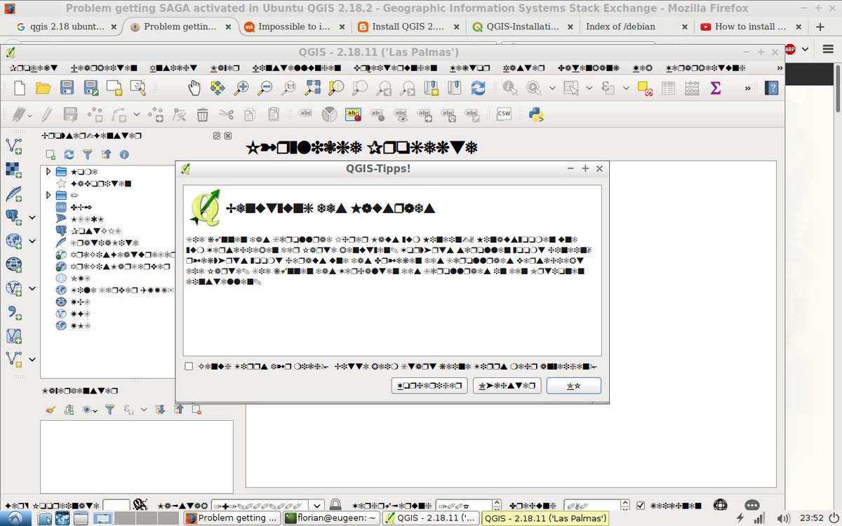Open the dropdown next to the Add PostGIS elephant icon
This screenshot has height=526, width=842.
tap(32, 217)
